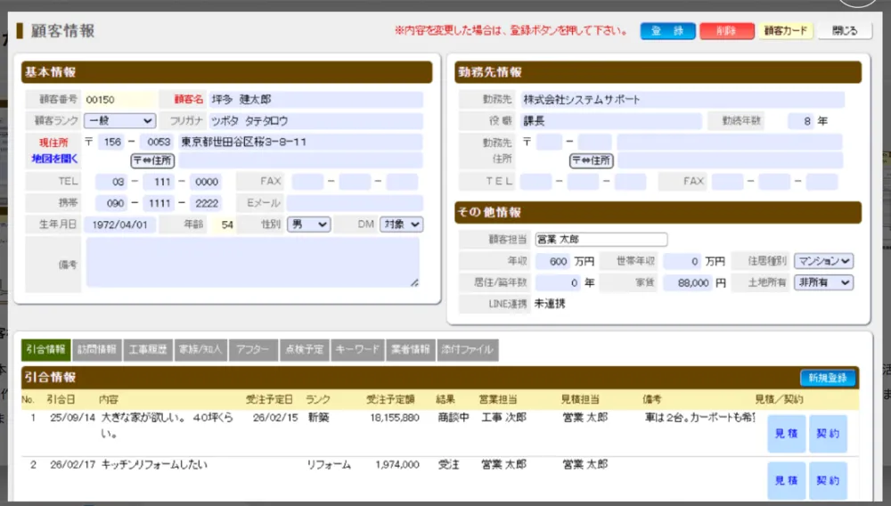Image resolution: width=891 pixels, height=506 pixels.
Task: Open the 性別 dropdown showing 男
Action: coord(308,224)
